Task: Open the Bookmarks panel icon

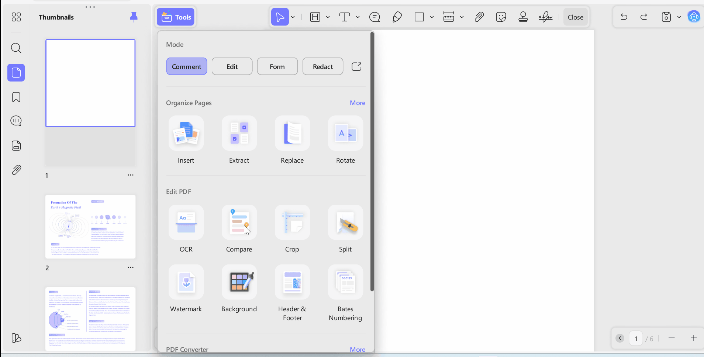Action: click(16, 97)
